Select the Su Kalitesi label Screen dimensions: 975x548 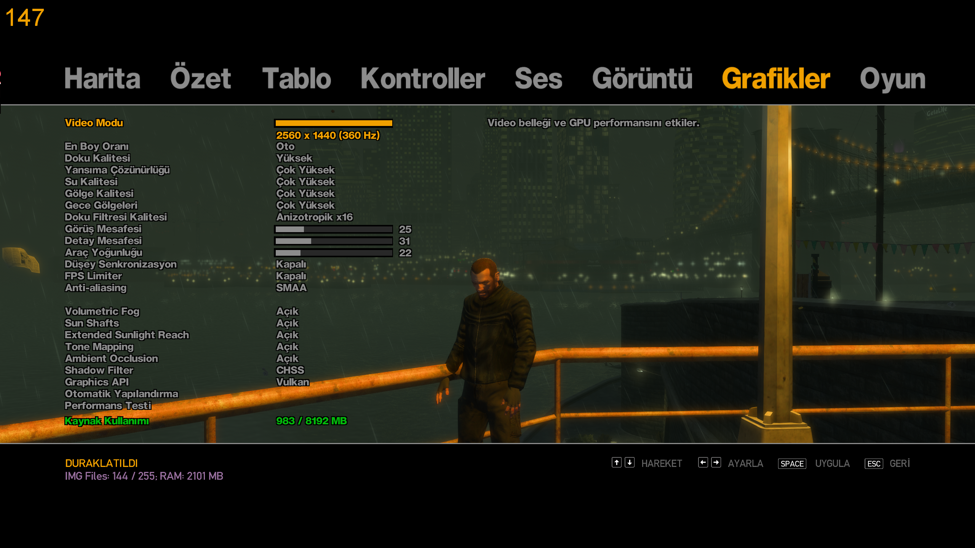[x=91, y=182]
